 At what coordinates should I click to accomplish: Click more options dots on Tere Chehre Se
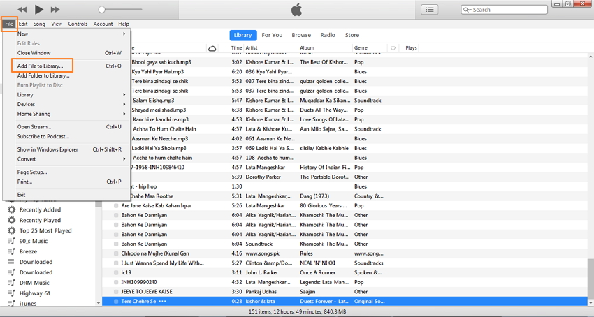(163, 301)
